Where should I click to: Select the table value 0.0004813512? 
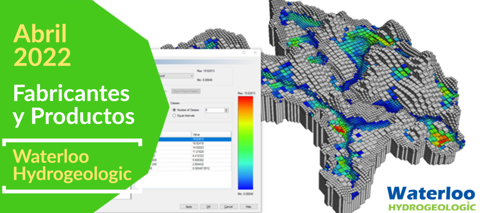click(200, 168)
